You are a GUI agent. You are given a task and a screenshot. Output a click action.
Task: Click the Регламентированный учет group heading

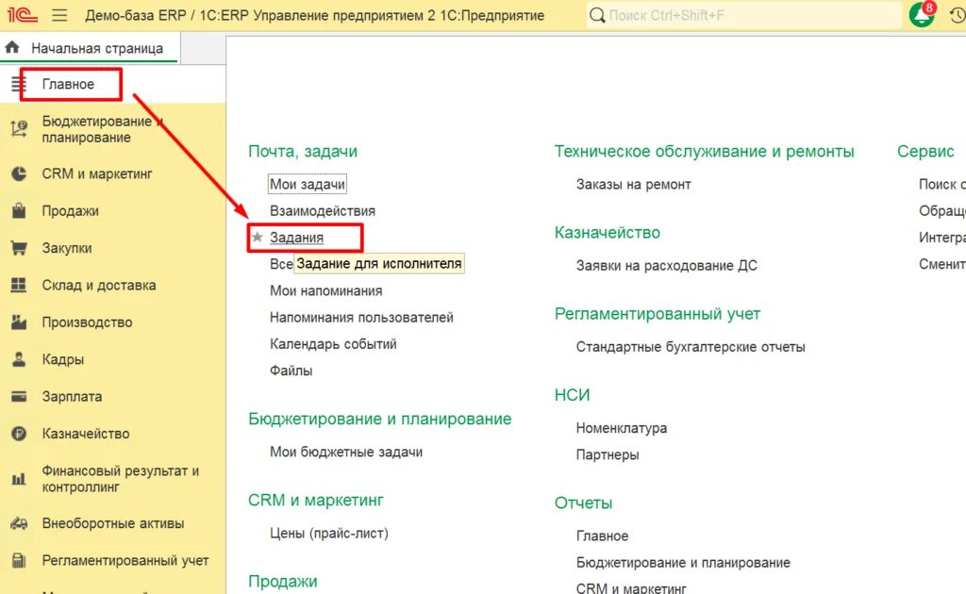pyautogui.click(x=658, y=314)
